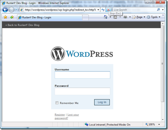The width and height of the screenshot is (168, 130).
Task: Expand the zoom level dropdown arrow
Action: click(x=159, y=125)
